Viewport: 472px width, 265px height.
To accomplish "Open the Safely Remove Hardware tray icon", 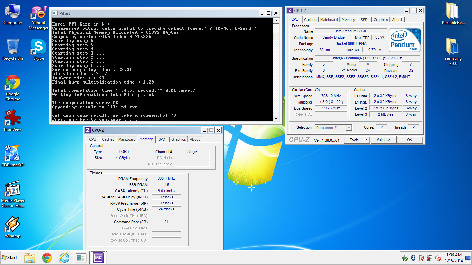I will (x=405, y=258).
